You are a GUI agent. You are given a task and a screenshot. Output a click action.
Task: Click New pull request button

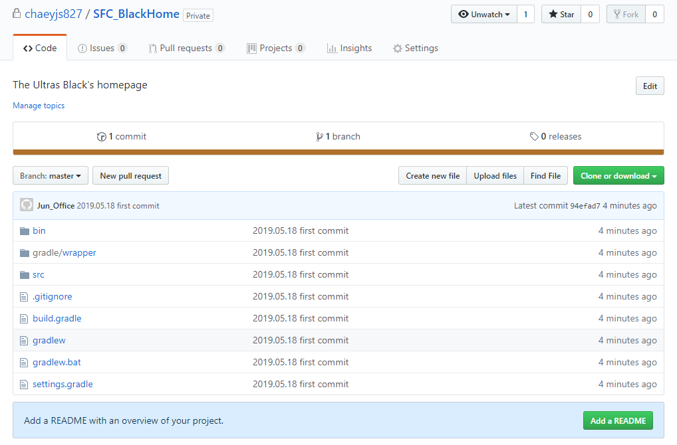click(131, 175)
